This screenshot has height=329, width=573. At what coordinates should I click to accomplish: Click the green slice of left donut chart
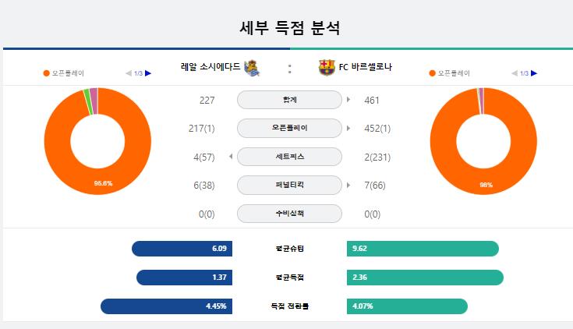87,102
